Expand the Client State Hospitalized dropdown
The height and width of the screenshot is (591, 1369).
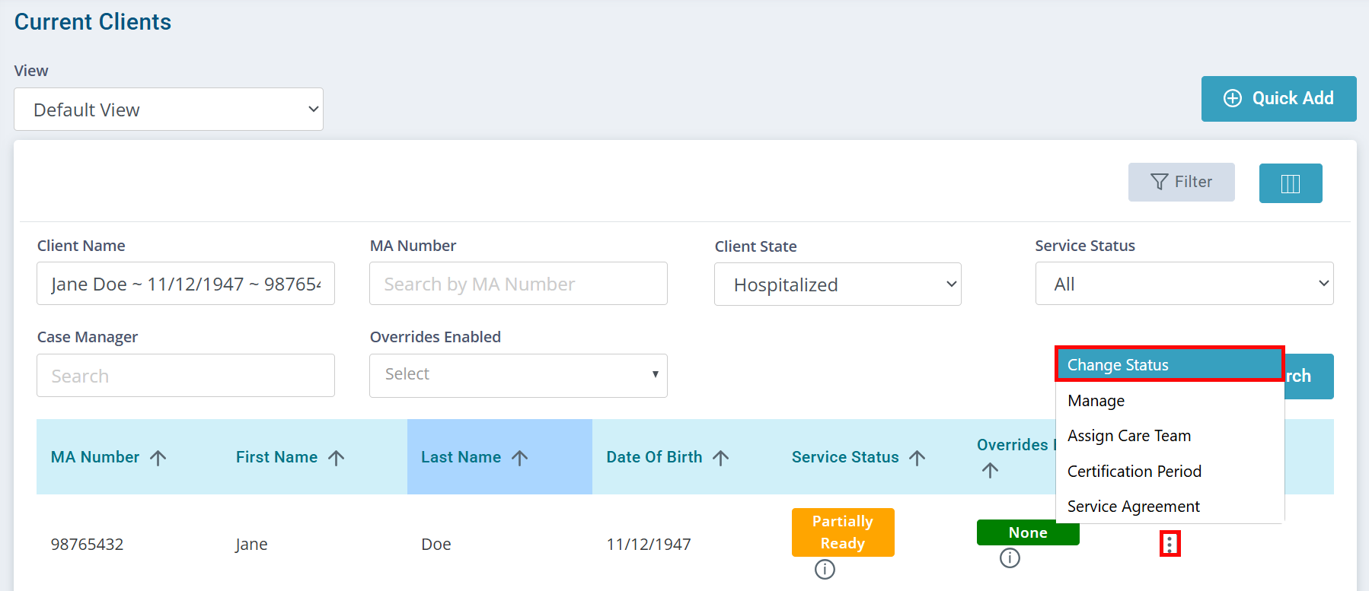(x=838, y=284)
